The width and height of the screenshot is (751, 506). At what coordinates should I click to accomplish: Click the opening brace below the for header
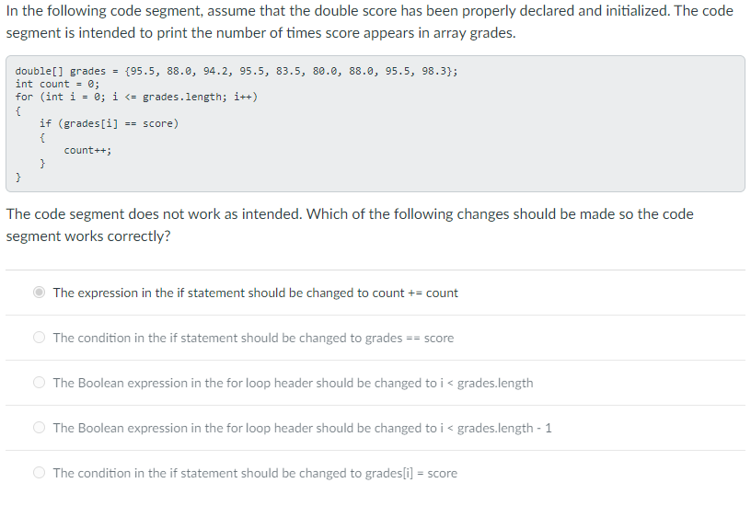tap(18, 110)
